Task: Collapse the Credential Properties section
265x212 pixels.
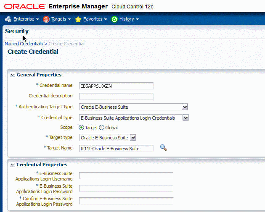Action: (13, 165)
